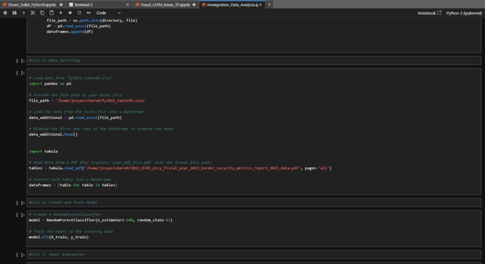Image resolution: width=485 pixels, height=264 pixels.
Task: Switch kernel by clicking Python 3 (ipykernel)
Action: pos(464,13)
